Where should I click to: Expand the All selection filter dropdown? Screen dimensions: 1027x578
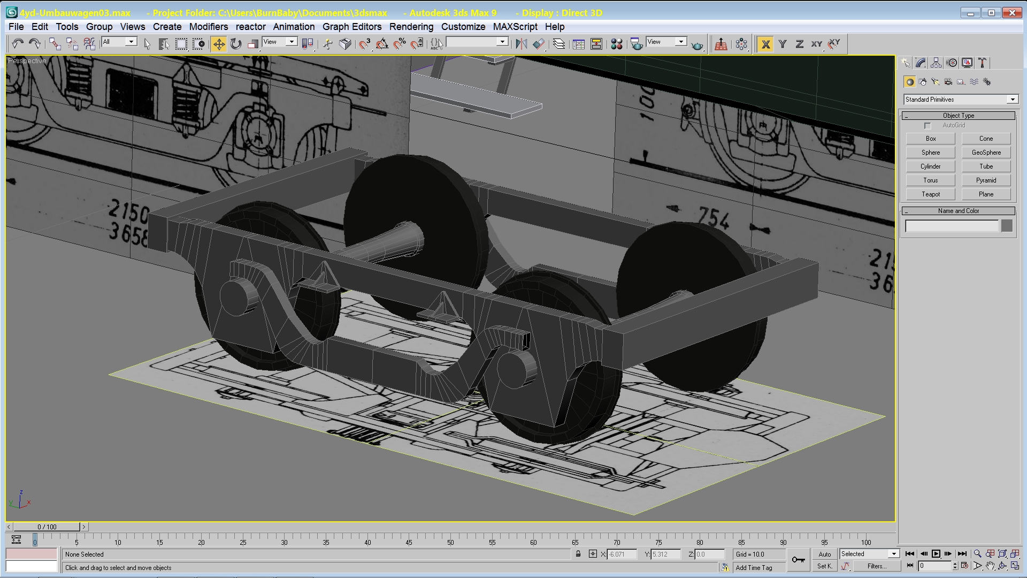pos(131,42)
